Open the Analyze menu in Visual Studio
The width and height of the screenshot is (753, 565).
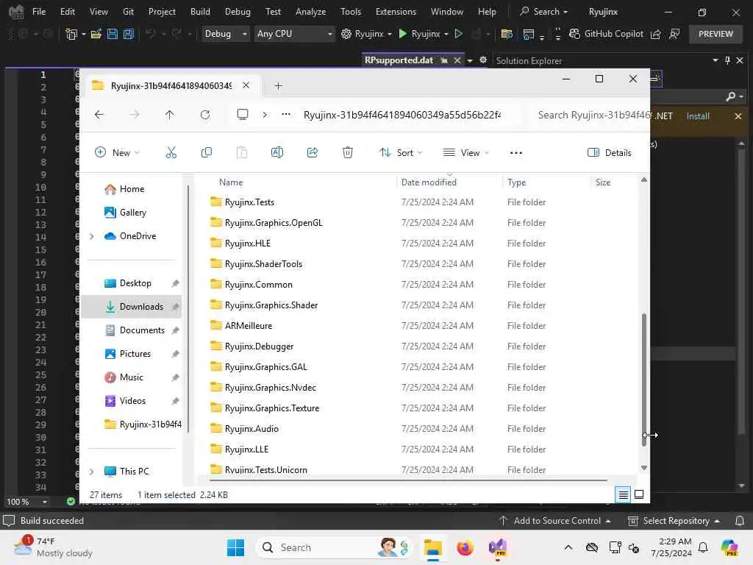point(311,12)
